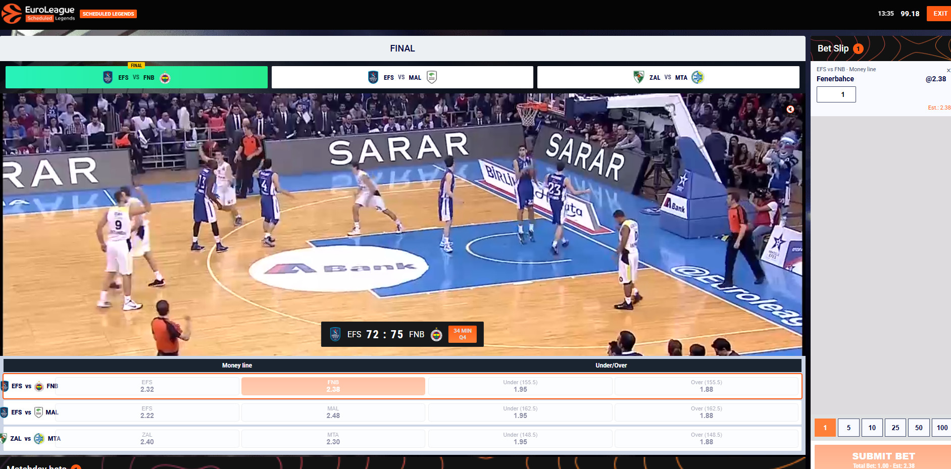Click the Bet Slip heading
Image resolution: width=951 pixels, height=469 pixels.
point(833,48)
